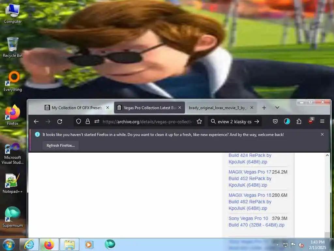Select the Firefox desktop shortcut

(x=13, y=115)
